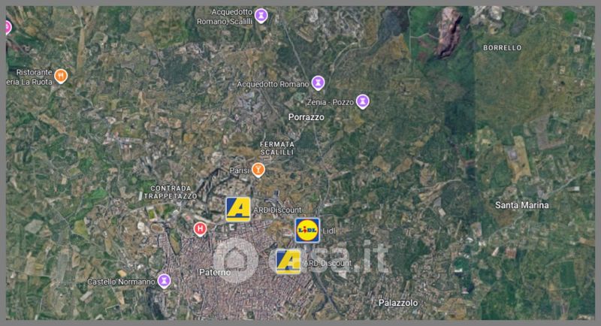Select the Porrazzo place label
The image size is (601, 326).
307,117
